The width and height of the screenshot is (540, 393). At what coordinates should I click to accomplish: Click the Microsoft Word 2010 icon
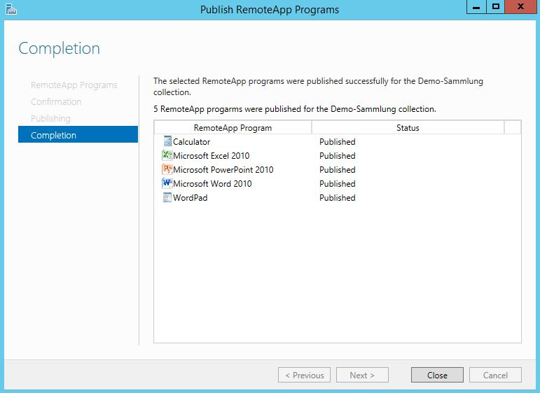[167, 184]
